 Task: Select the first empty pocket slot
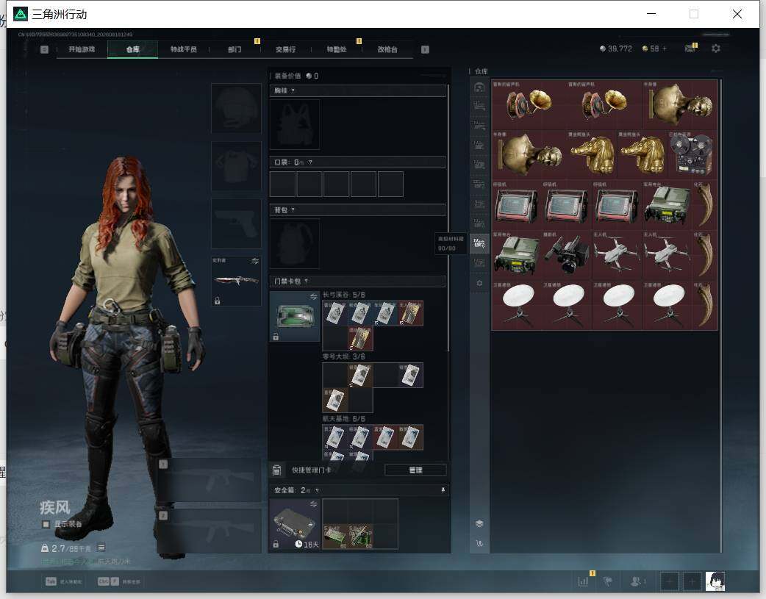coord(282,184)
